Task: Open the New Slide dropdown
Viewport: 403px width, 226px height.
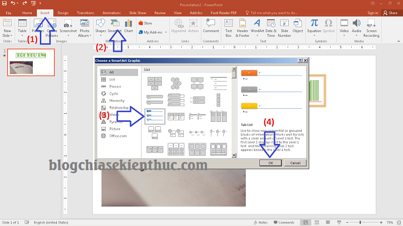Action: tap(7, 33)
